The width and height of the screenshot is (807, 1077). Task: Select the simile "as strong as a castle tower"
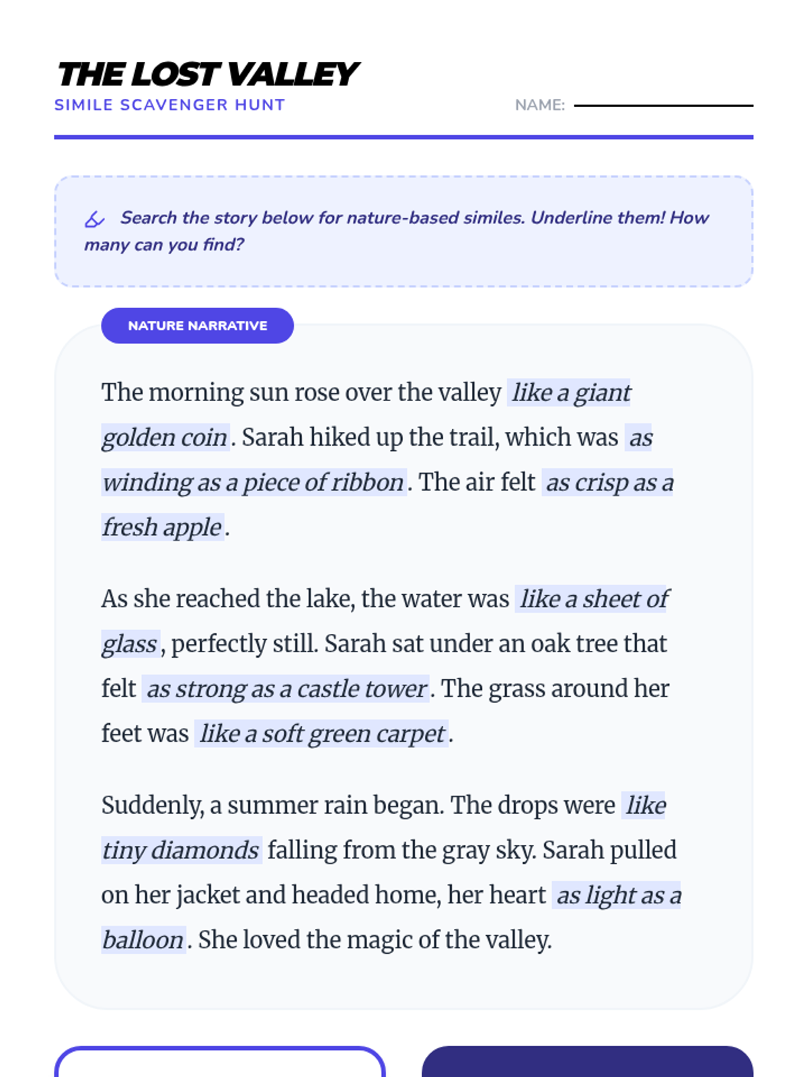[x=286, y=689]
